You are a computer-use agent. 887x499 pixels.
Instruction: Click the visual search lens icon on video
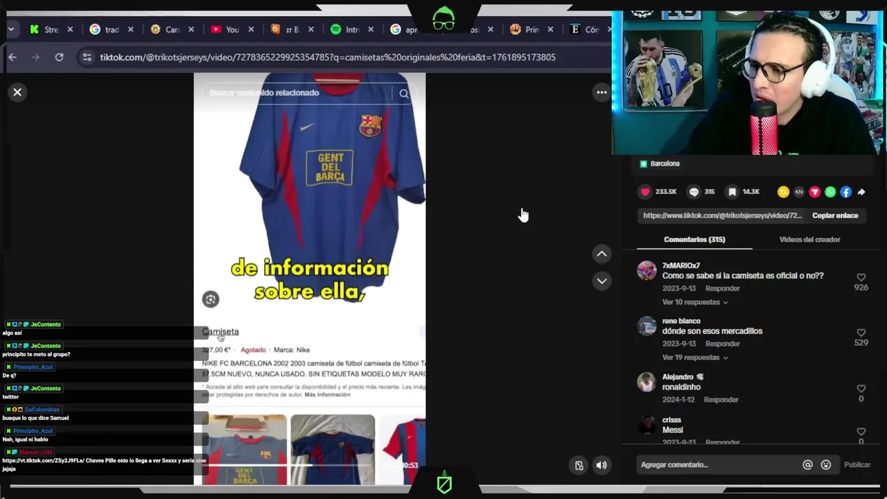tap(211, 299)
